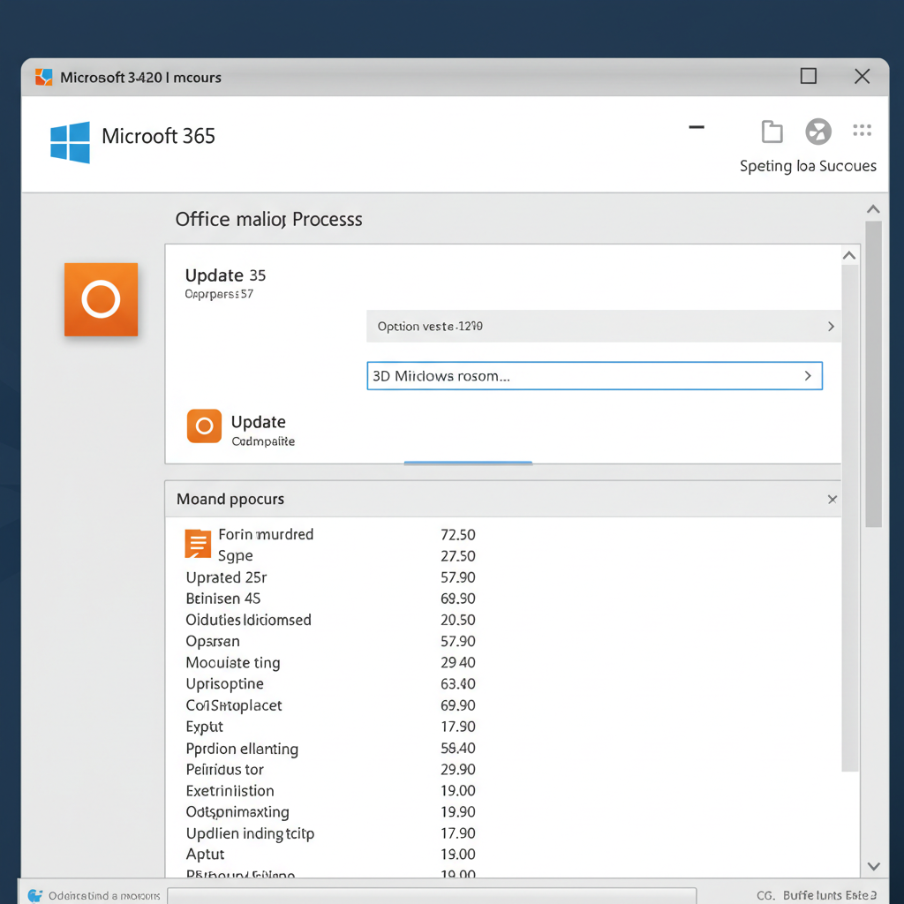Select the Oparsen row
This screenshot has width=904, height=904.
pyautogui.click(x=330, y=641)
